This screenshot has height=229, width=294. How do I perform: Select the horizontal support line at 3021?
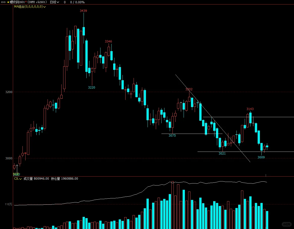coord(246,152)
